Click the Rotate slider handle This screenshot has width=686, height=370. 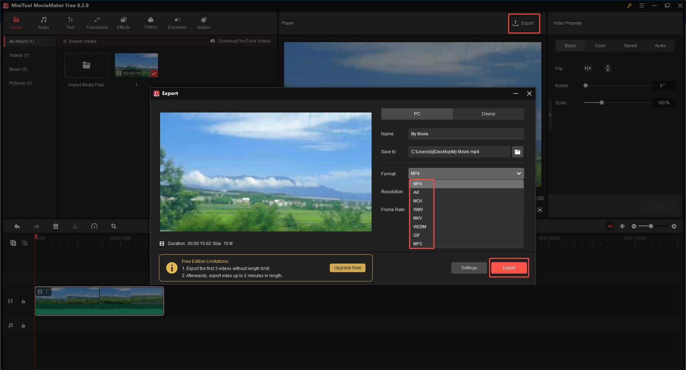(x=585, y=85)
